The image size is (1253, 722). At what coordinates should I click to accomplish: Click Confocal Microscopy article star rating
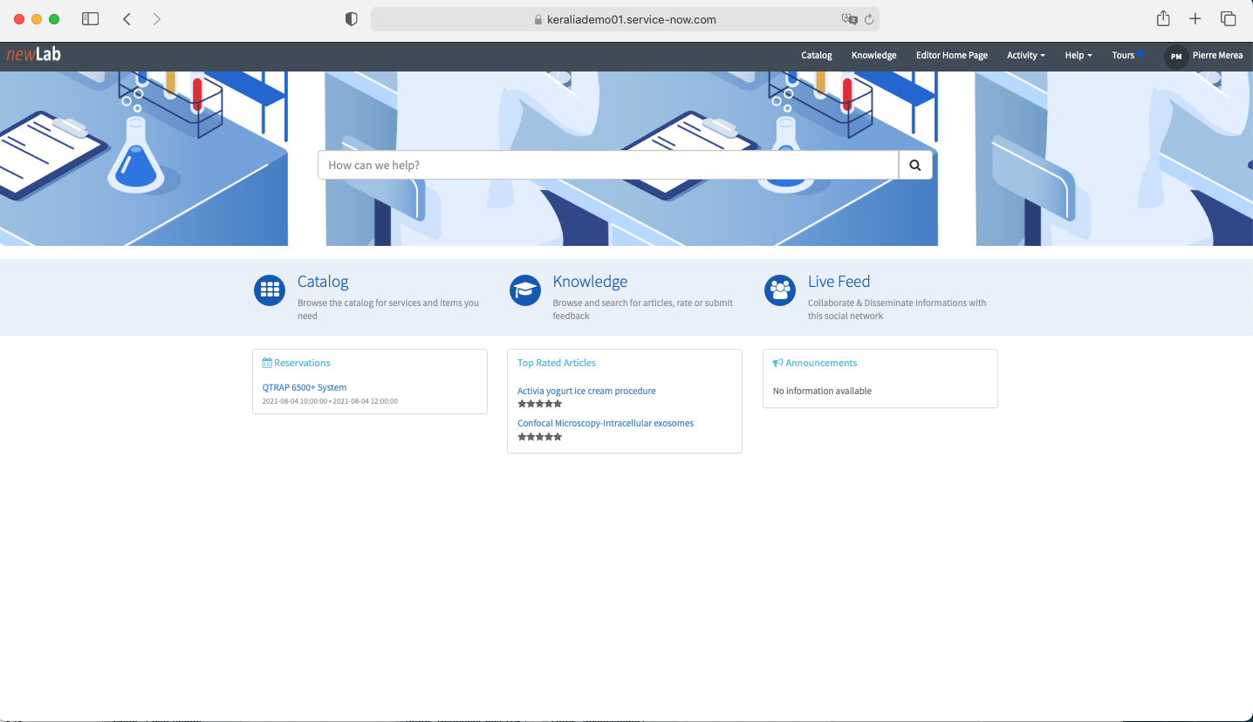540,437
